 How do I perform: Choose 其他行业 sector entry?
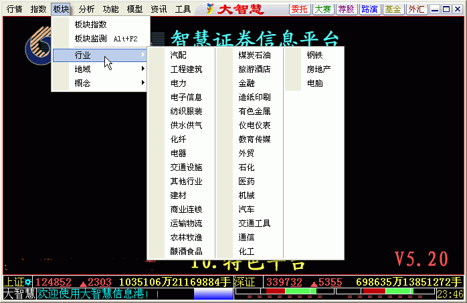point(181,182)
